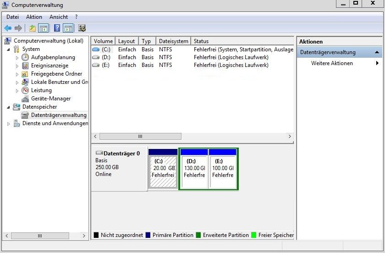Click tree pane scroll right arrow
This screenshot has width=385, height=253.
point(84,236)
